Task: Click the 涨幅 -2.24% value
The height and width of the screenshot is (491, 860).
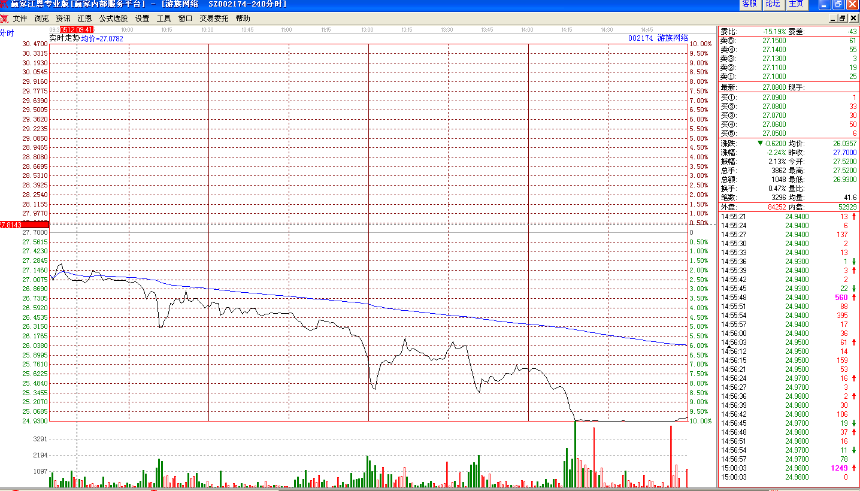Action: point(776,153)
